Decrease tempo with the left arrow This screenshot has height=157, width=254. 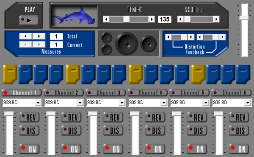click(106, 19)
